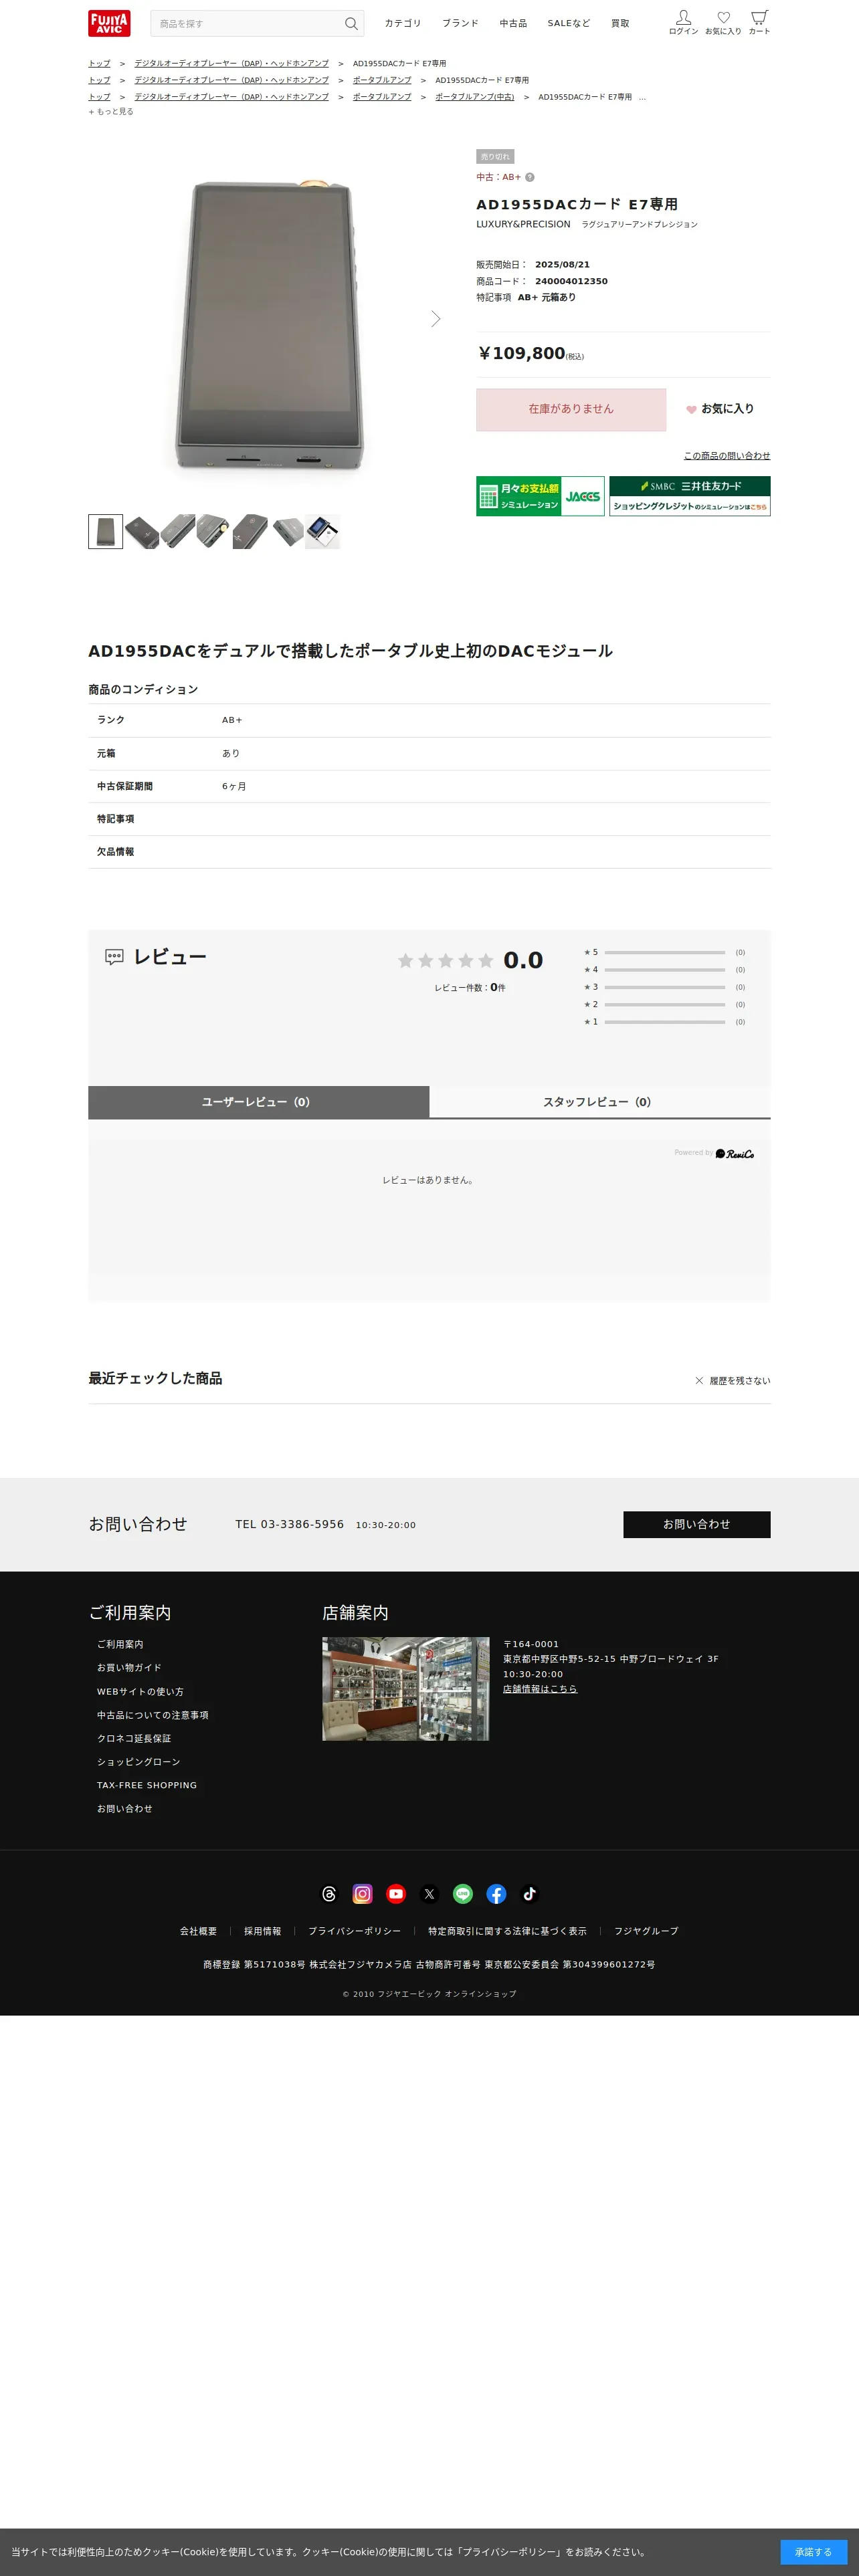The width and height of the screenshot is (859, 2576).
Task: Select the last product thumbnail
Action: 323,531
